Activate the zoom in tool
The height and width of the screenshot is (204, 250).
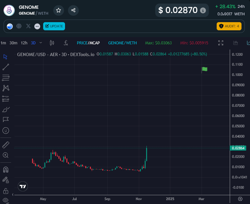click(6, 155)
